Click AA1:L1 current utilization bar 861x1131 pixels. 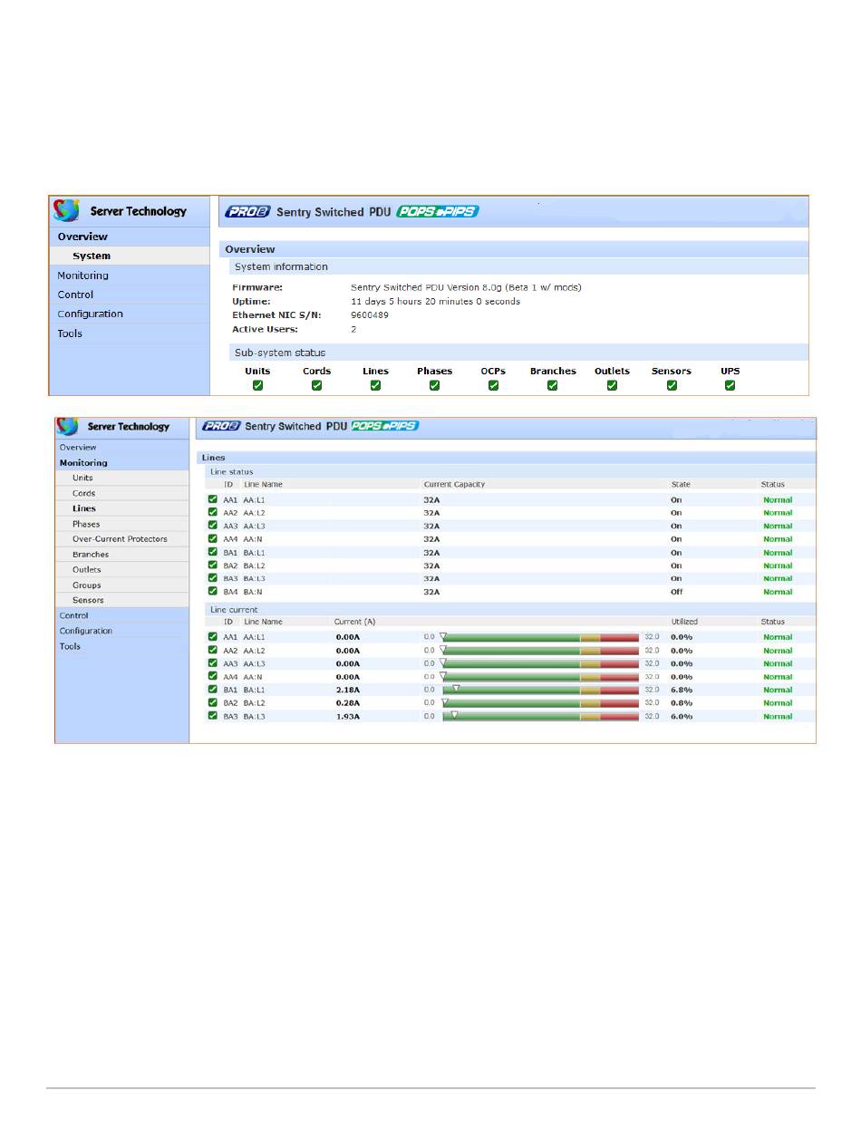[x=541, y=638]
